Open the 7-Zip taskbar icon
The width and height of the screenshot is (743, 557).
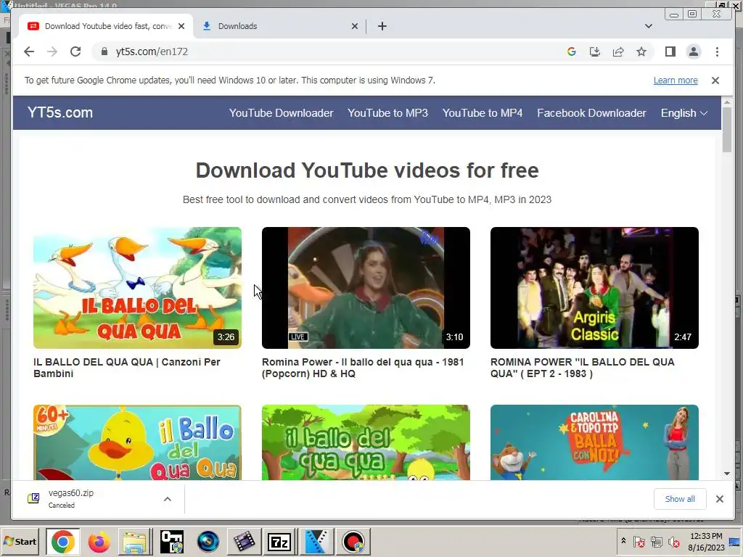pyautogui.click(x=279, y=542)
